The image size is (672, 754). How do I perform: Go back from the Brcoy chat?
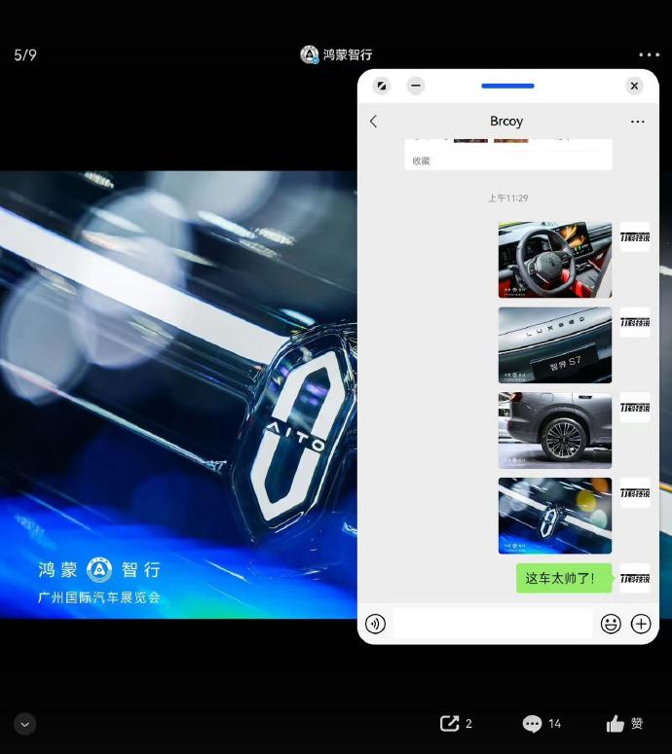click(x=374, y=122)
